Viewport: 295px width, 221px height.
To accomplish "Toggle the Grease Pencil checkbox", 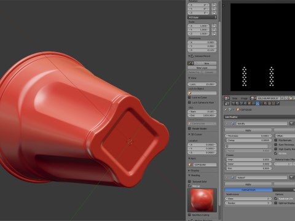I will click(192, 56).
